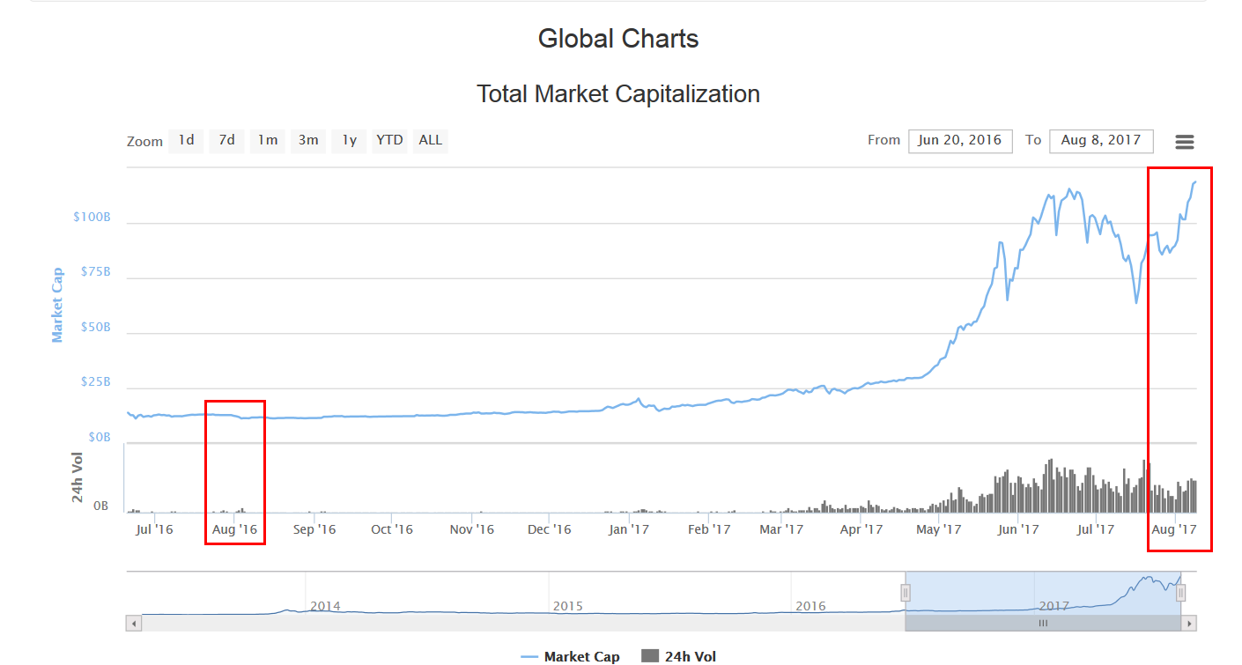Edit the From date field
Screen dimensions: 1242x665
pyautogui.click(x=960, y=140)
